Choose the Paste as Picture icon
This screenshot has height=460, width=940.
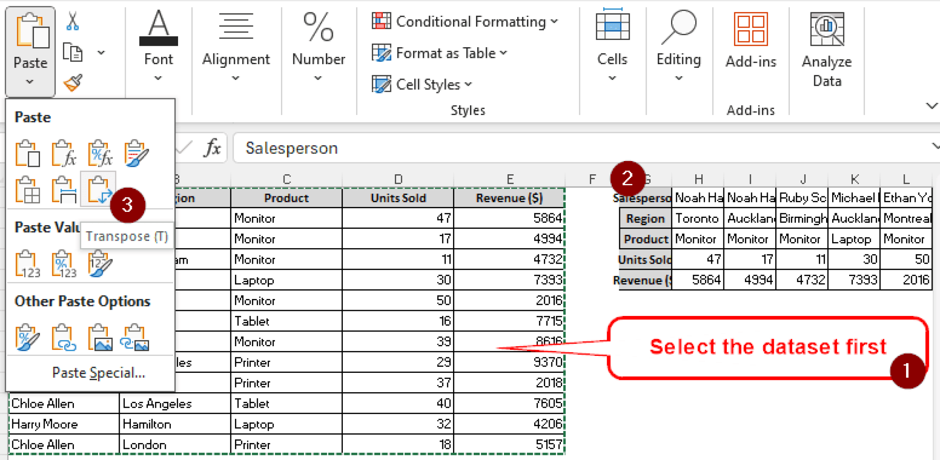point(101,338)
